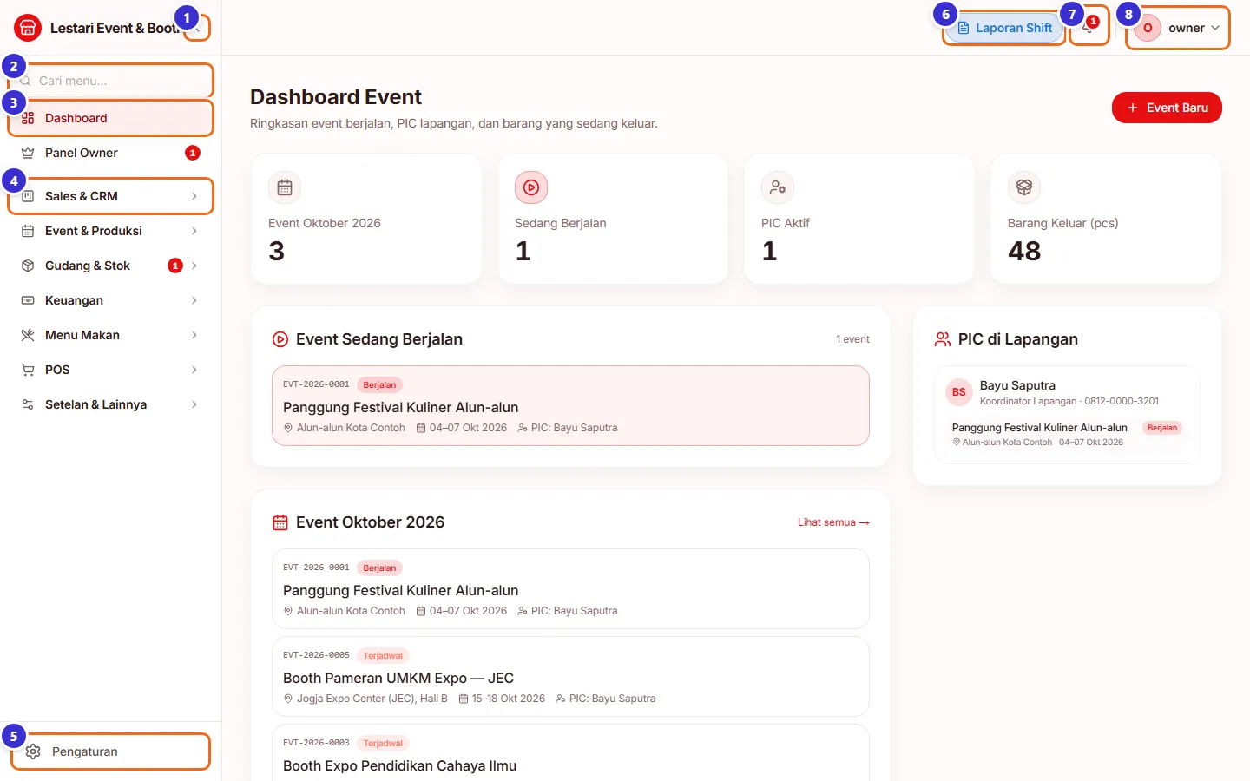Create a new event with Event Baru
Image resolution: width=1250 pixels, height=781 pixels.
coord(1167,108)
